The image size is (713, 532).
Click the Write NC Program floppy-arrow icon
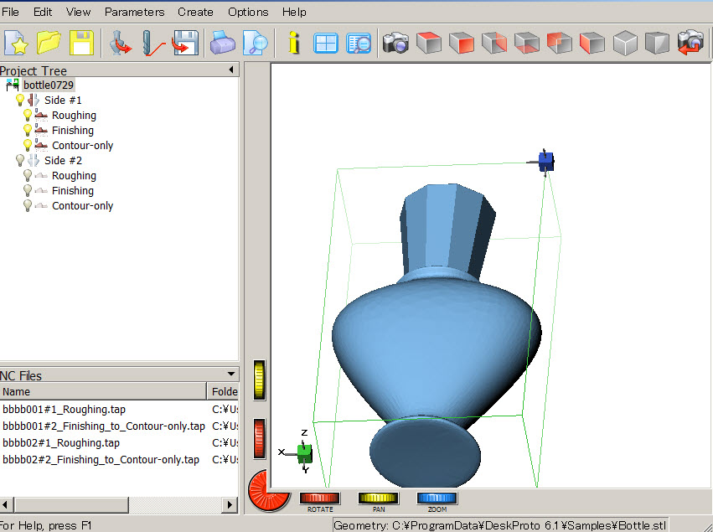[185, 43]
